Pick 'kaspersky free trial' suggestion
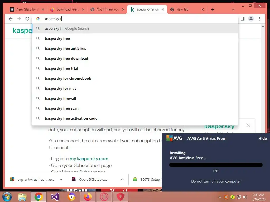 coord(135,68)
